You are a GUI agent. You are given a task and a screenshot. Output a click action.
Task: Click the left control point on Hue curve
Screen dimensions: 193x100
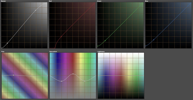point(14,75)
